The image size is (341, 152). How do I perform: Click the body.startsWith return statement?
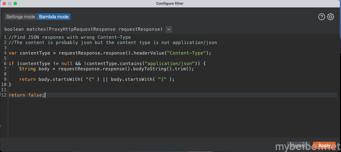[97, 79]
